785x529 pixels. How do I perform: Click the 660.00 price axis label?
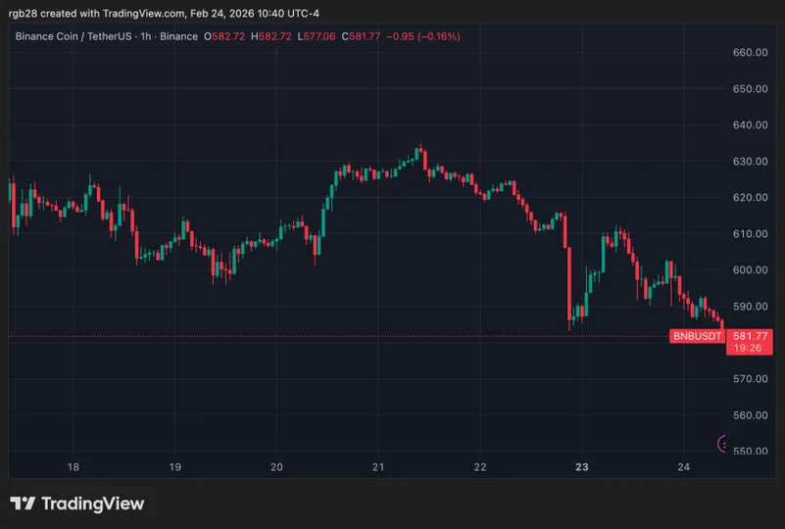tap(750, 53)
